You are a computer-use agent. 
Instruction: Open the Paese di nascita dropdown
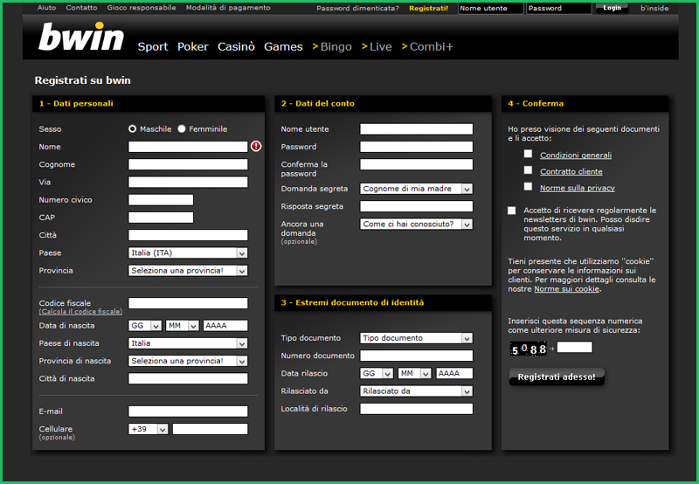(188, 343)
